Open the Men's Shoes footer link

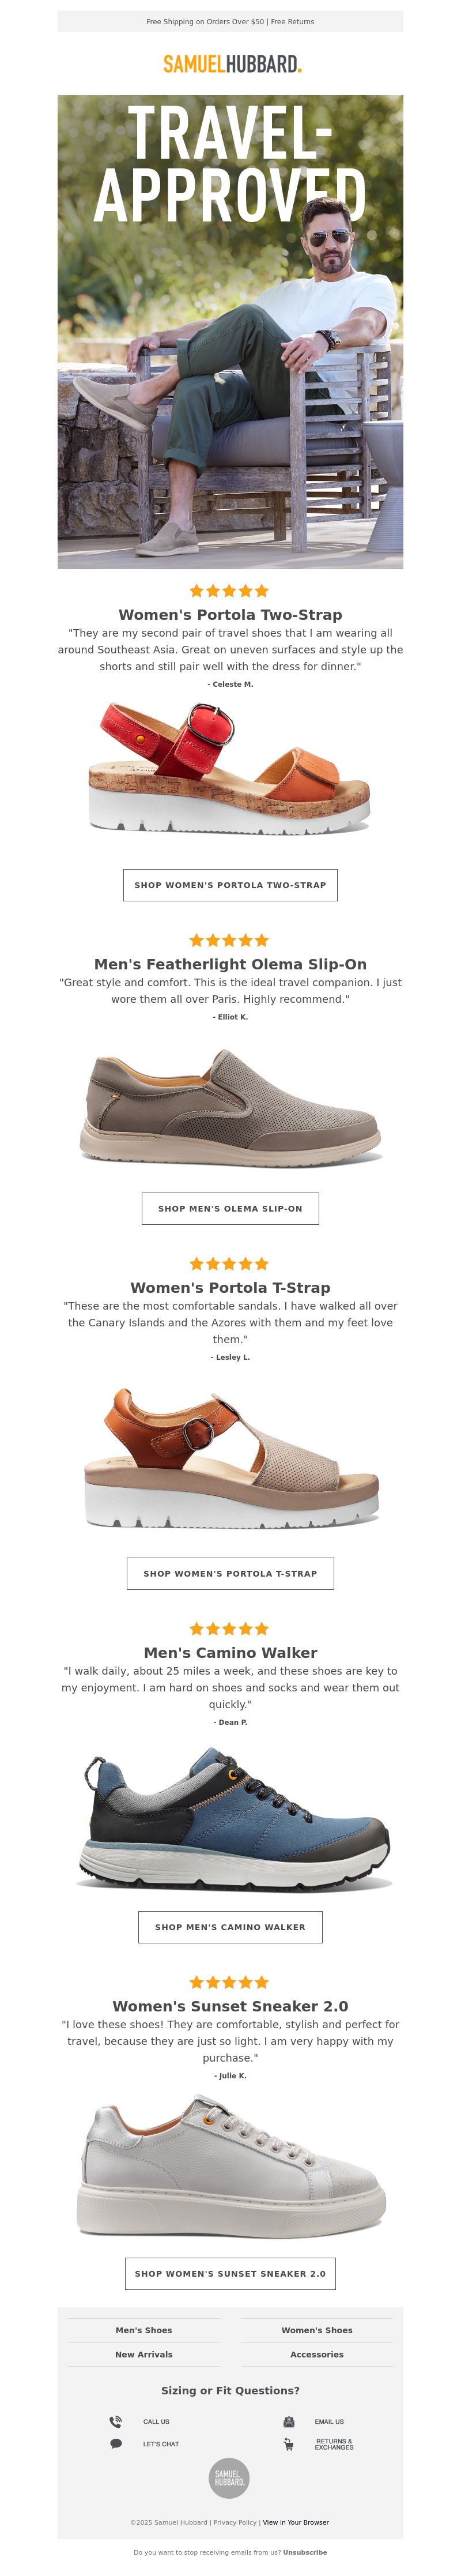click(x=144, y=2330)
